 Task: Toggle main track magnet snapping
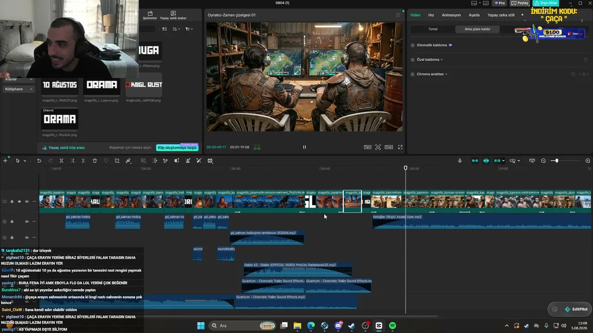tap(475, 161)
